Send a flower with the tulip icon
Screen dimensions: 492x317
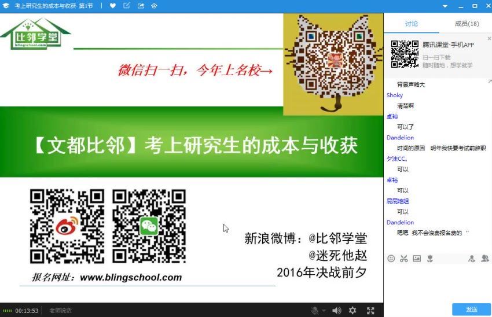tap(430, 259)
